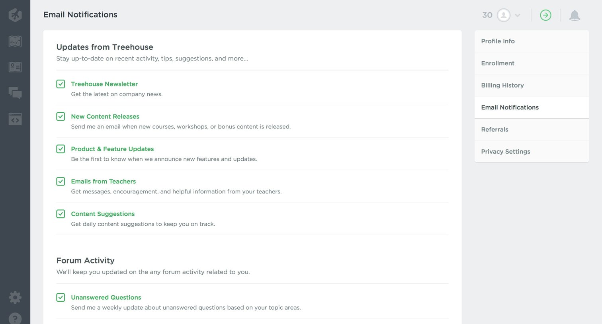602x324 pixels.
Task: Expand the account dropdown chevron
Action: tap(518, 16)
